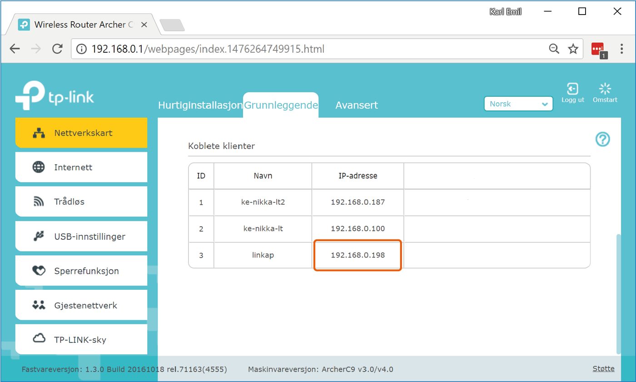This screenshot has height=382, width=636.
Task: Click the vertical scrollbar in client panel
Action: pyautogui.click(x=618, y=293)
